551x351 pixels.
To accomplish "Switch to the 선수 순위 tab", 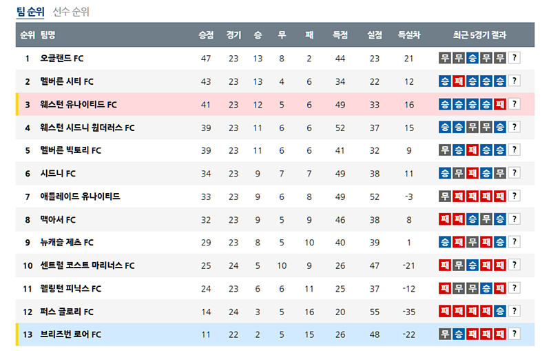I will 71,12.
